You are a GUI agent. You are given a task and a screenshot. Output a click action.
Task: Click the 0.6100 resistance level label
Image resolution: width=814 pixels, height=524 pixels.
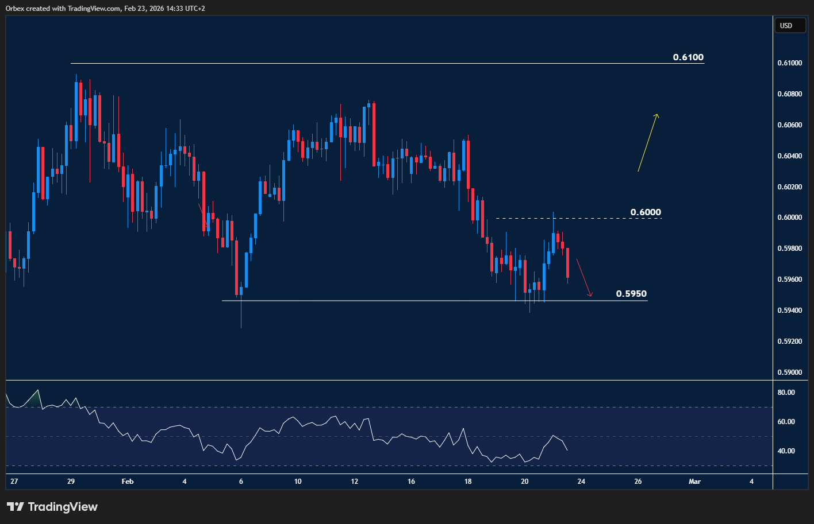click(x=688, y=57)
